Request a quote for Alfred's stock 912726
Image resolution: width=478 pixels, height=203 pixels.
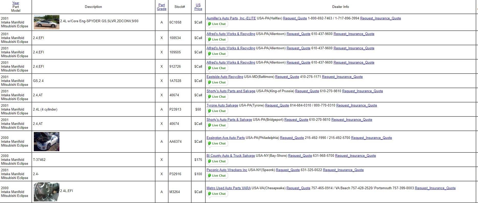click(x=299, y=63)
